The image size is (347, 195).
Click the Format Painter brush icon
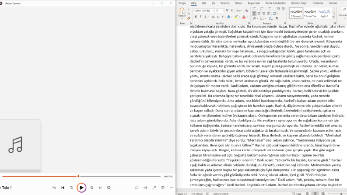189,18
